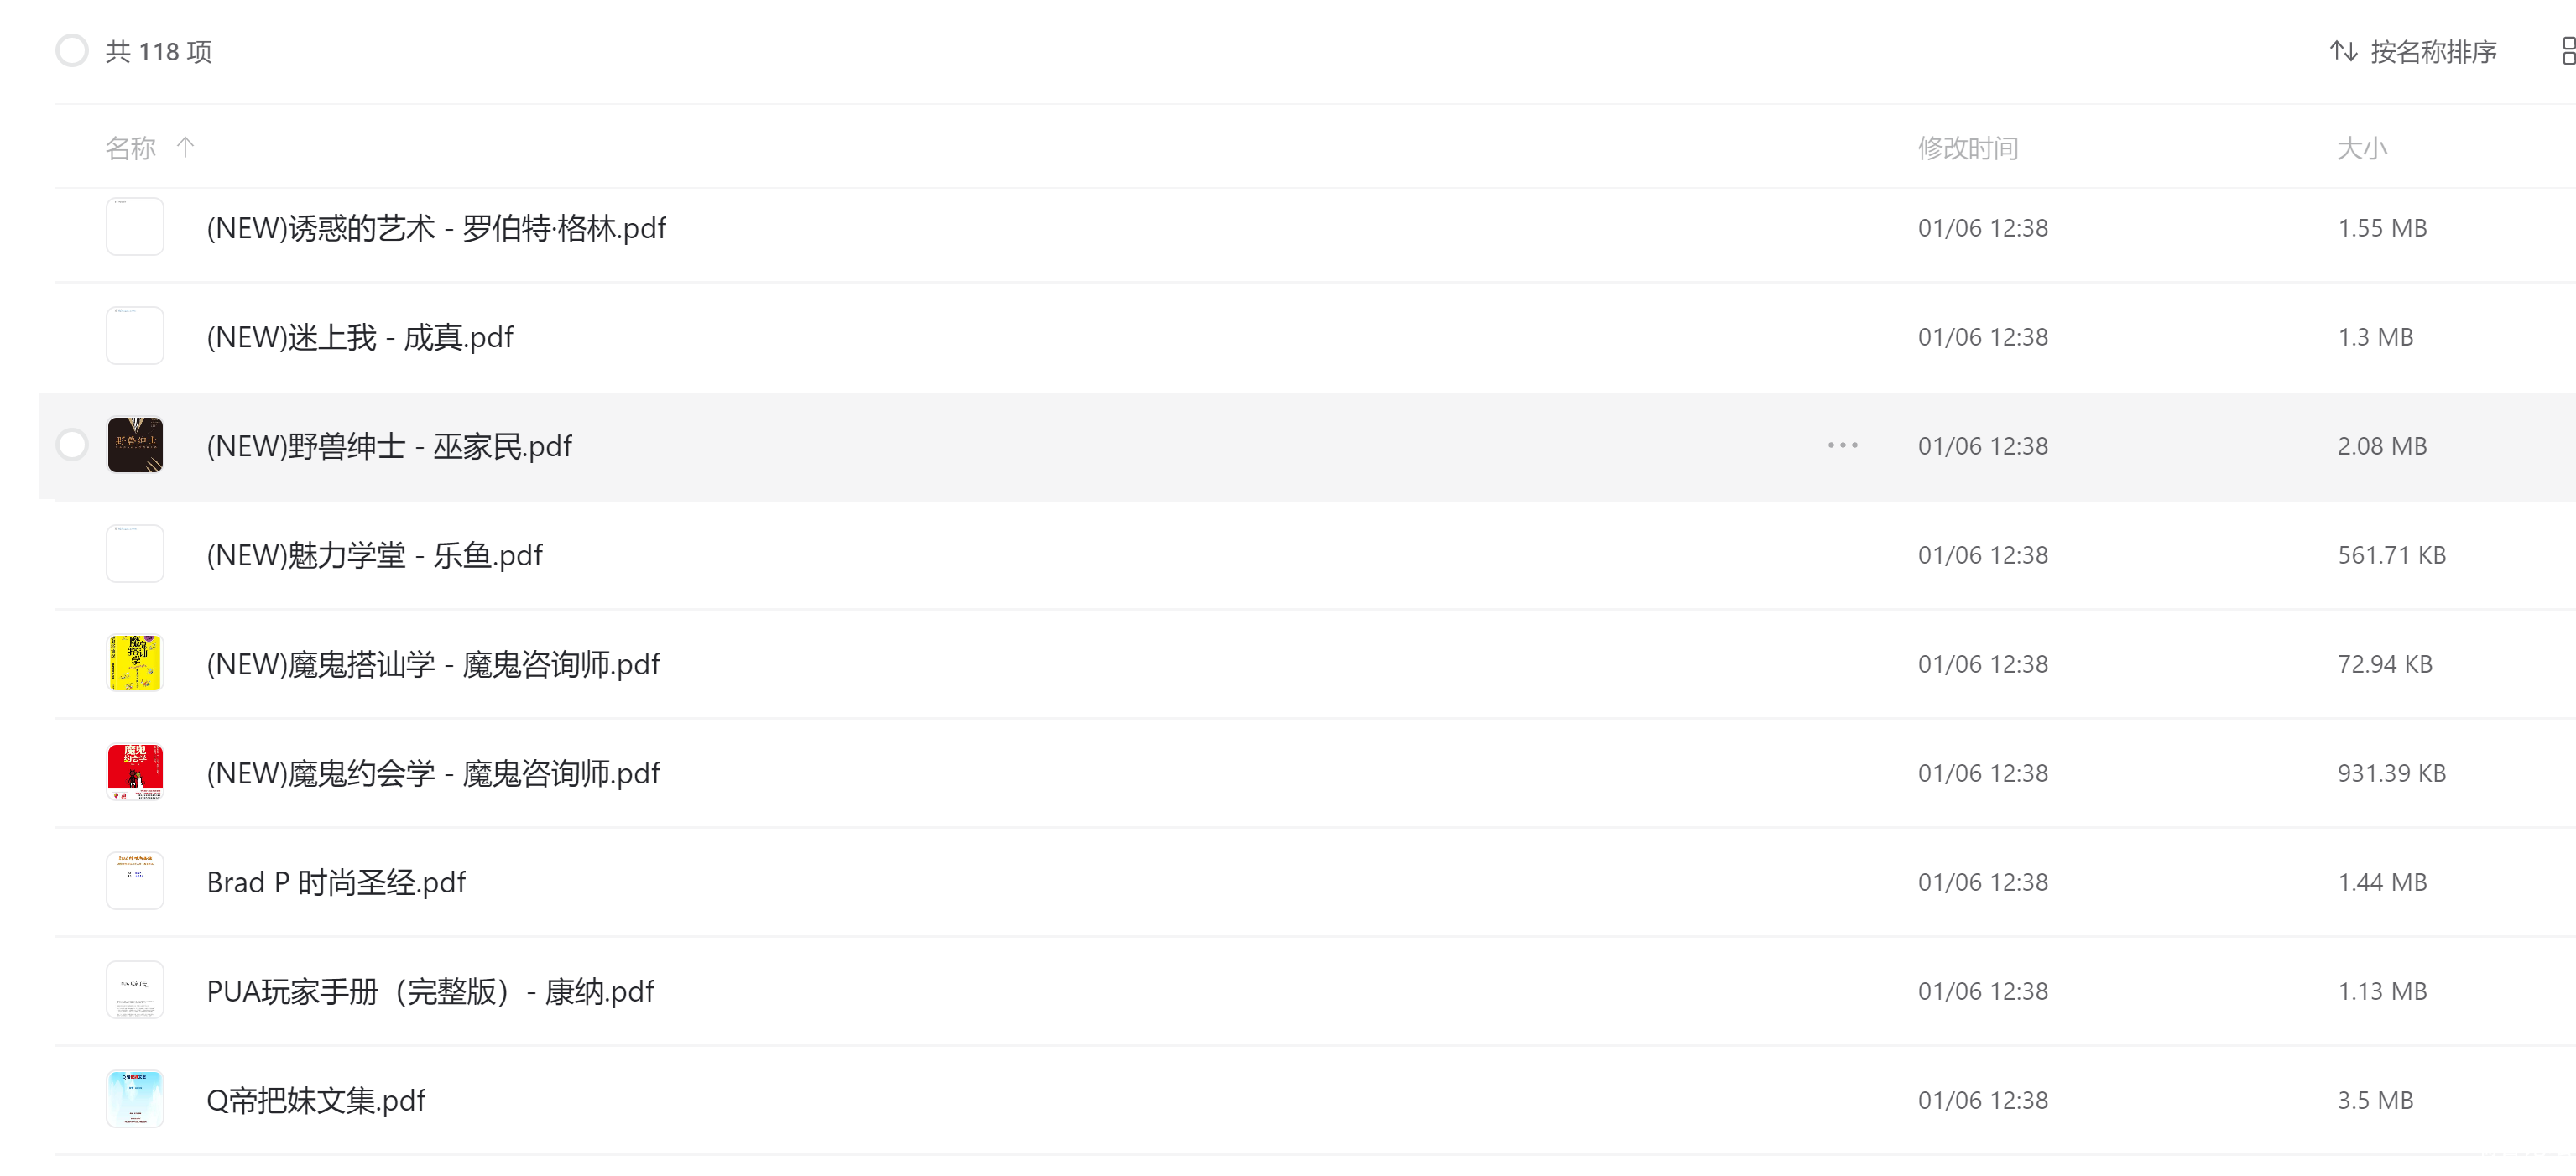Click the Q帝把妹文集 file thumbnail
The height and width of the screenshot is (1176, 2576).
[135, 1099]
